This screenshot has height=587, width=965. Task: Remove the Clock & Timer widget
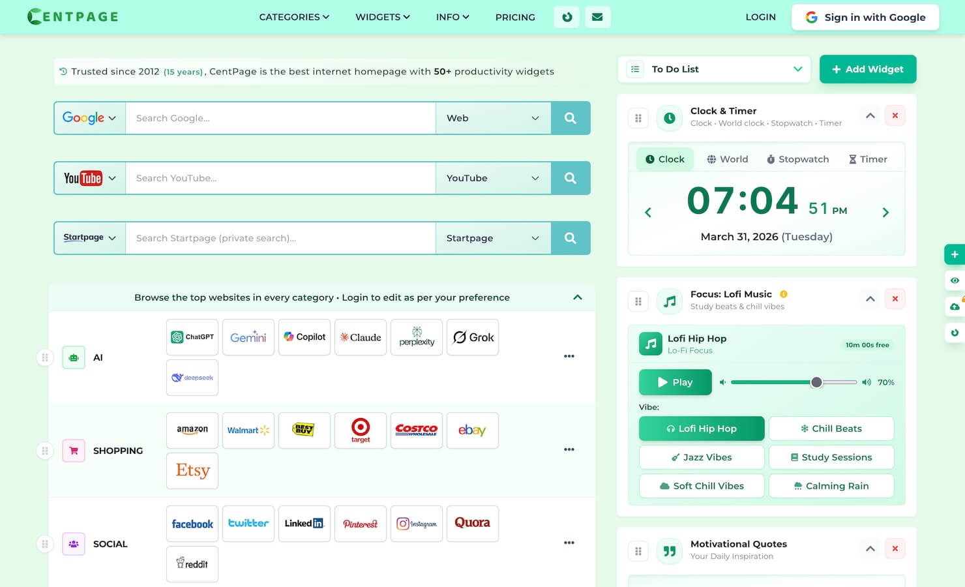(x=895, y=116)
